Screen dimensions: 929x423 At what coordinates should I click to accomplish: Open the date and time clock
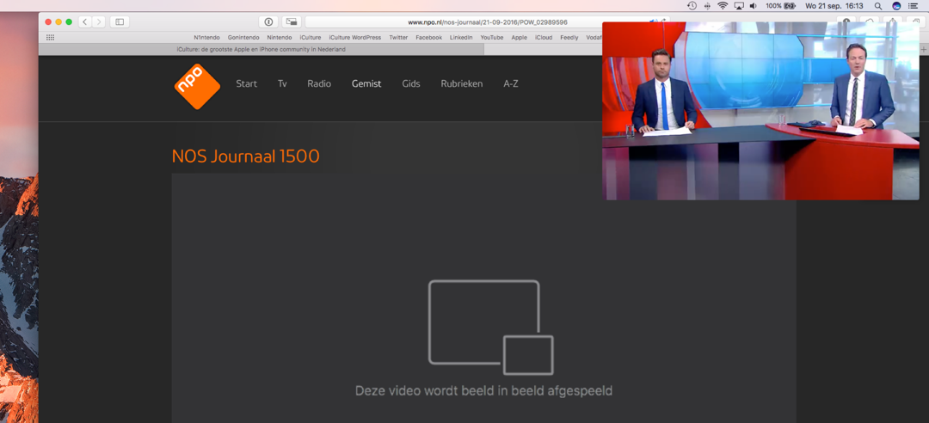point(834,6)
